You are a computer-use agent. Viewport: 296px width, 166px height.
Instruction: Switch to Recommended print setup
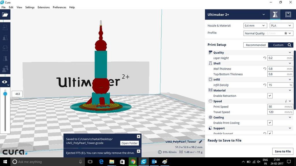(256, 45)
